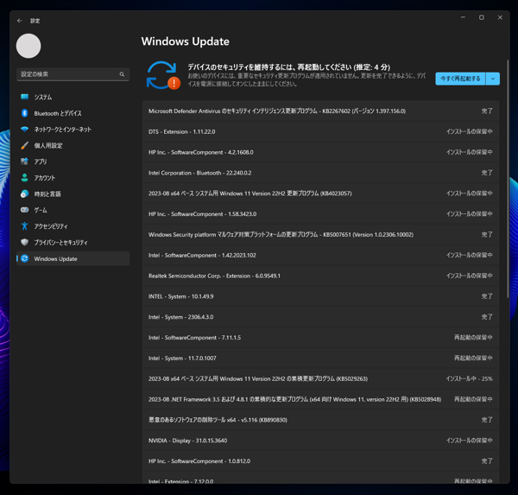The width and height of the screenshot is (518, 495).
Task: Click the ネットワークとインターネット Wi-Fi icon
Action: tap(24, 130)
